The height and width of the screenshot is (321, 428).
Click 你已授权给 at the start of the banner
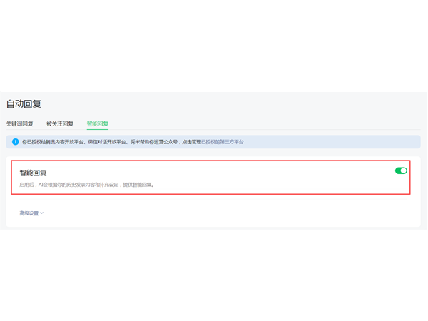point(33,142)
